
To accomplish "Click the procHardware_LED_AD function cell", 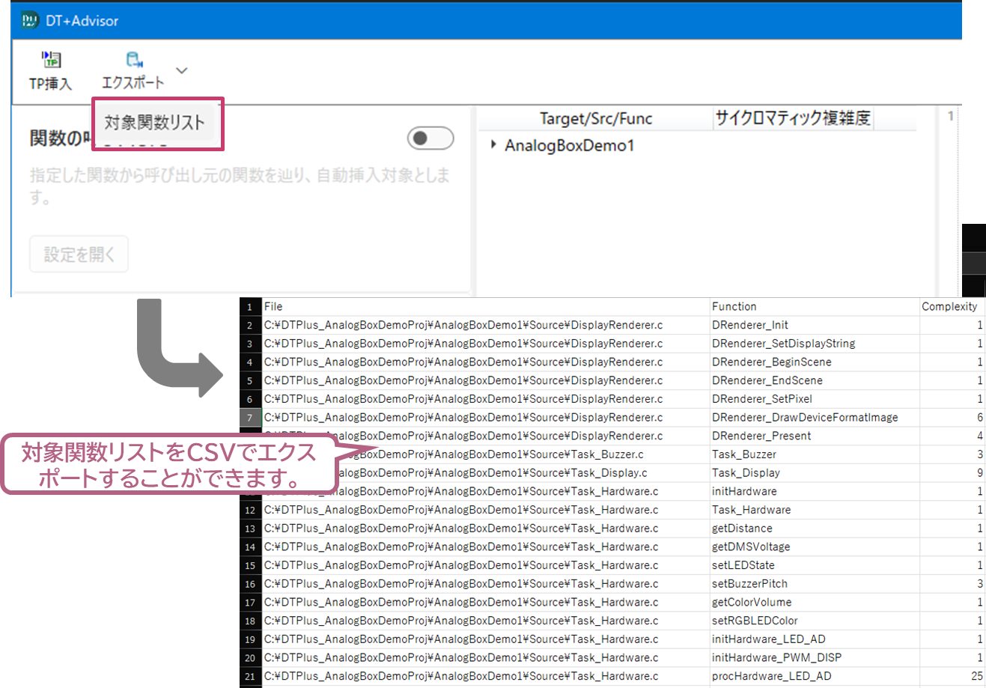I will click(771, 676).
